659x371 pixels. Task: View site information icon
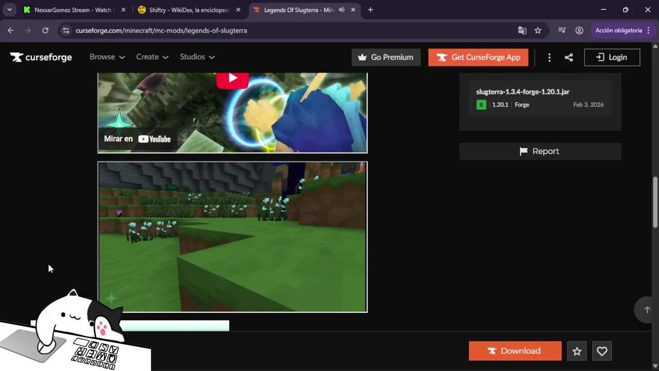[x=66, y=30]
